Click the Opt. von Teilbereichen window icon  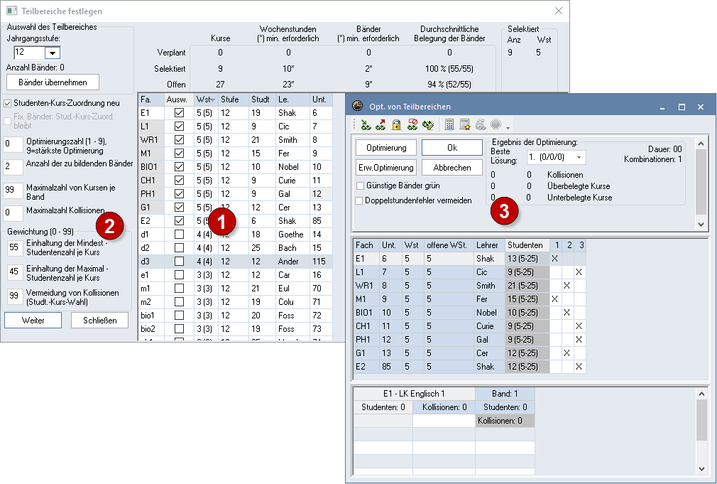[357, 106]
